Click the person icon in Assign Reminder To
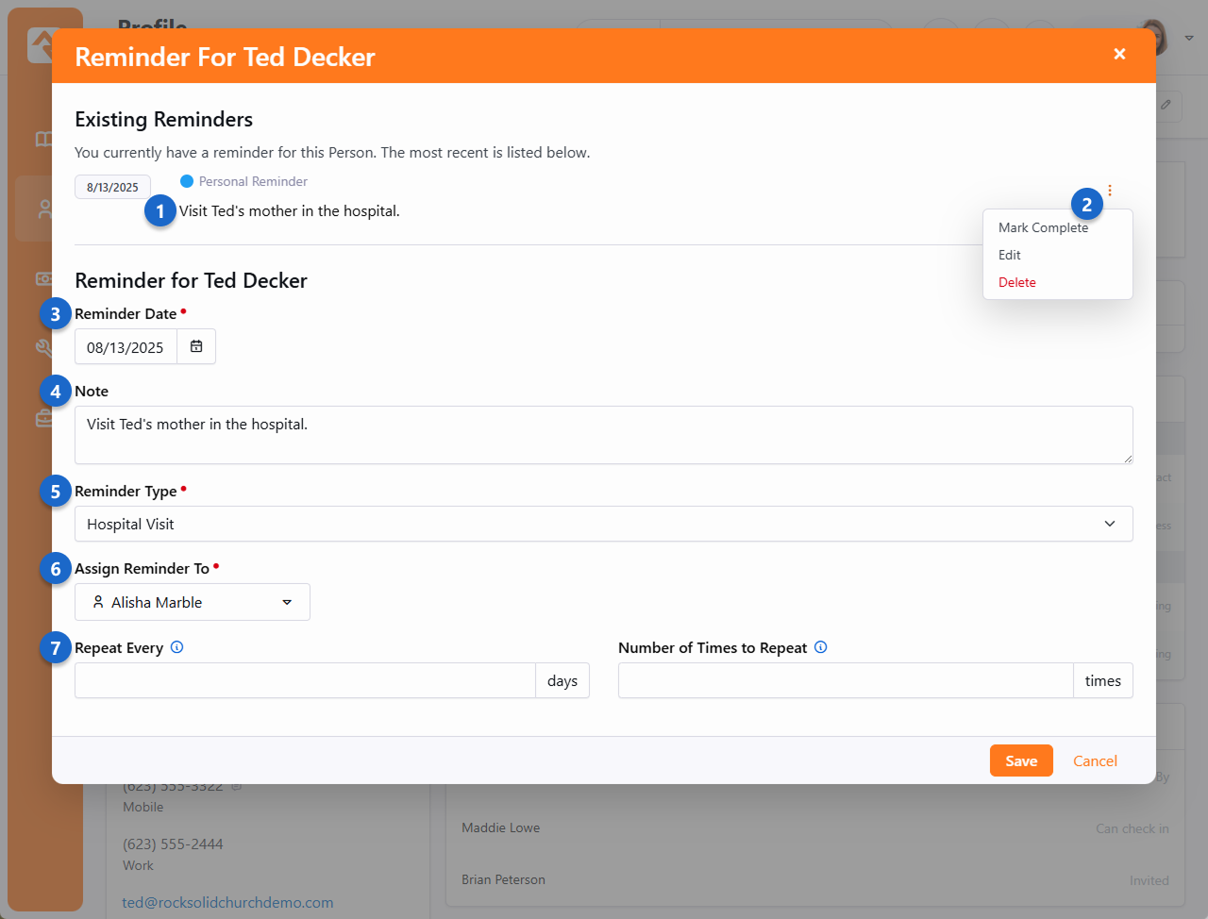1208x919 pixels. click(98, 602)
